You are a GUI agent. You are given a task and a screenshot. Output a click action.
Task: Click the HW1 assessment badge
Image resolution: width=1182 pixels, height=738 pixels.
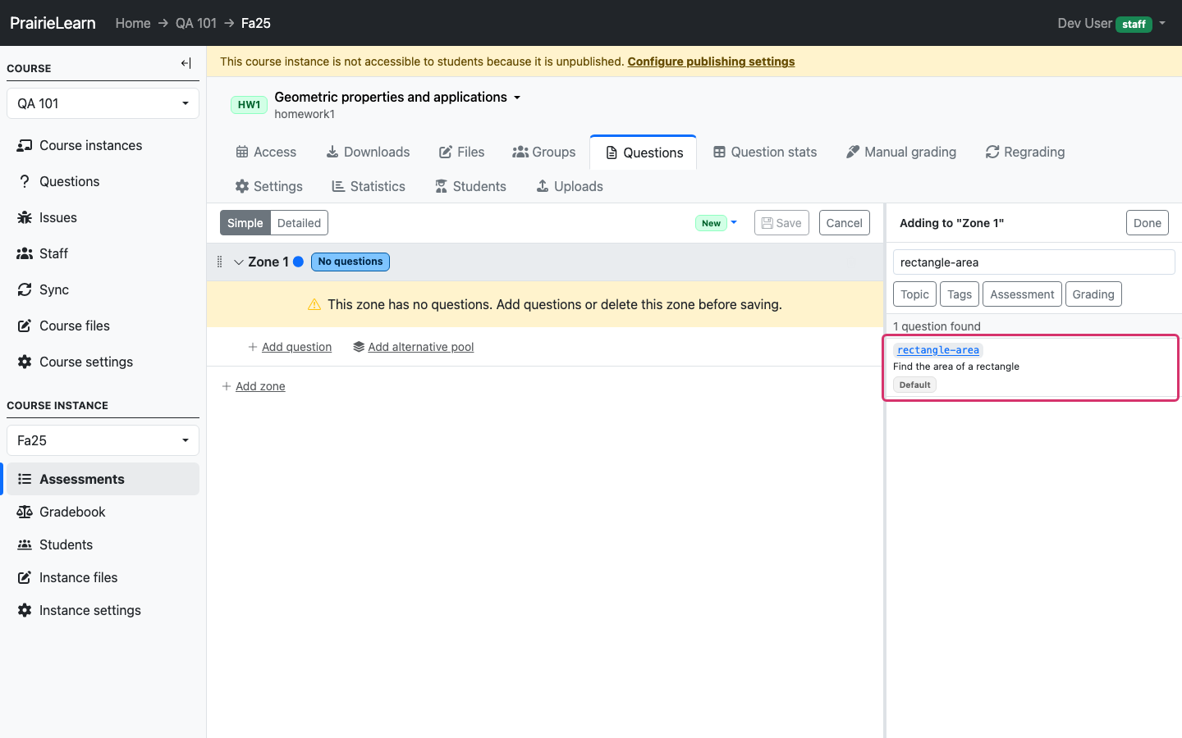click(249, 105)
